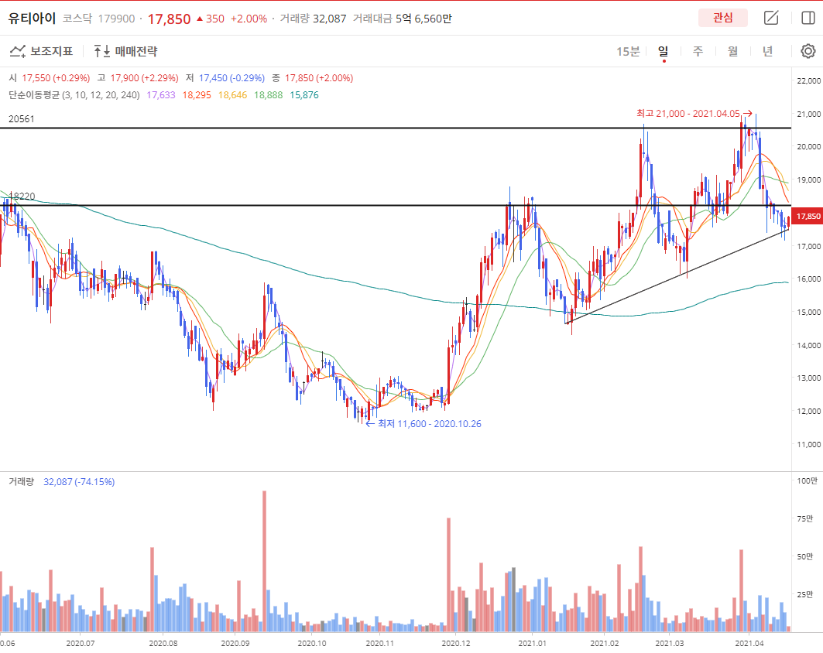Click the red 18,295 moving average value
Viewport: 823px width, 653px height.
click(197, 95)
